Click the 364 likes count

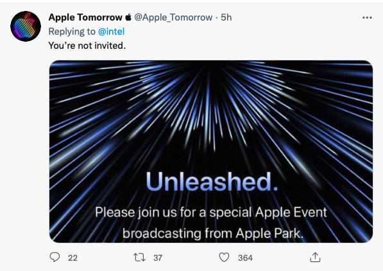[x=245, y=258]
